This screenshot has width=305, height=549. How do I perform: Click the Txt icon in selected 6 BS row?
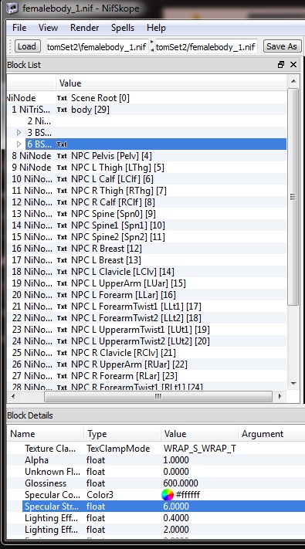(x=62, y=144)
